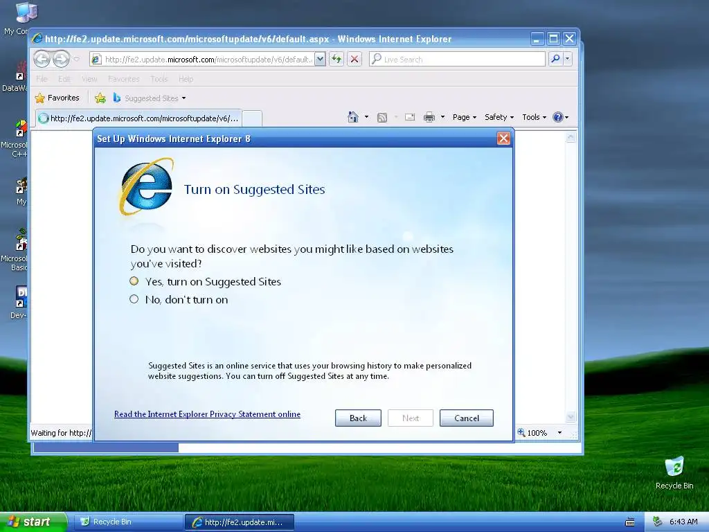709x532 pixels.
Task: Expand the Home button dropdown arrow
Action: (366, 117)
